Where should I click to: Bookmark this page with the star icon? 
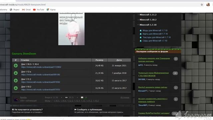(x=202, y=5)
